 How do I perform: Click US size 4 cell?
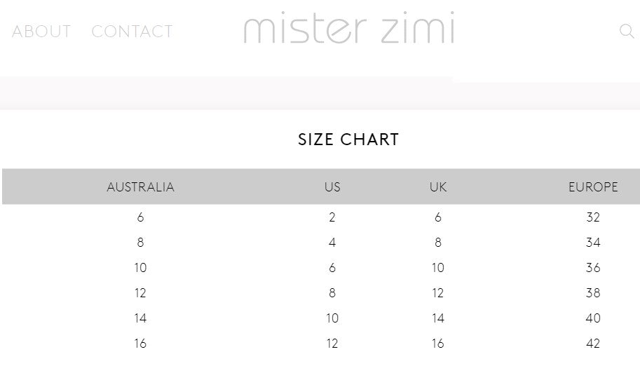[x=332, y=243]
